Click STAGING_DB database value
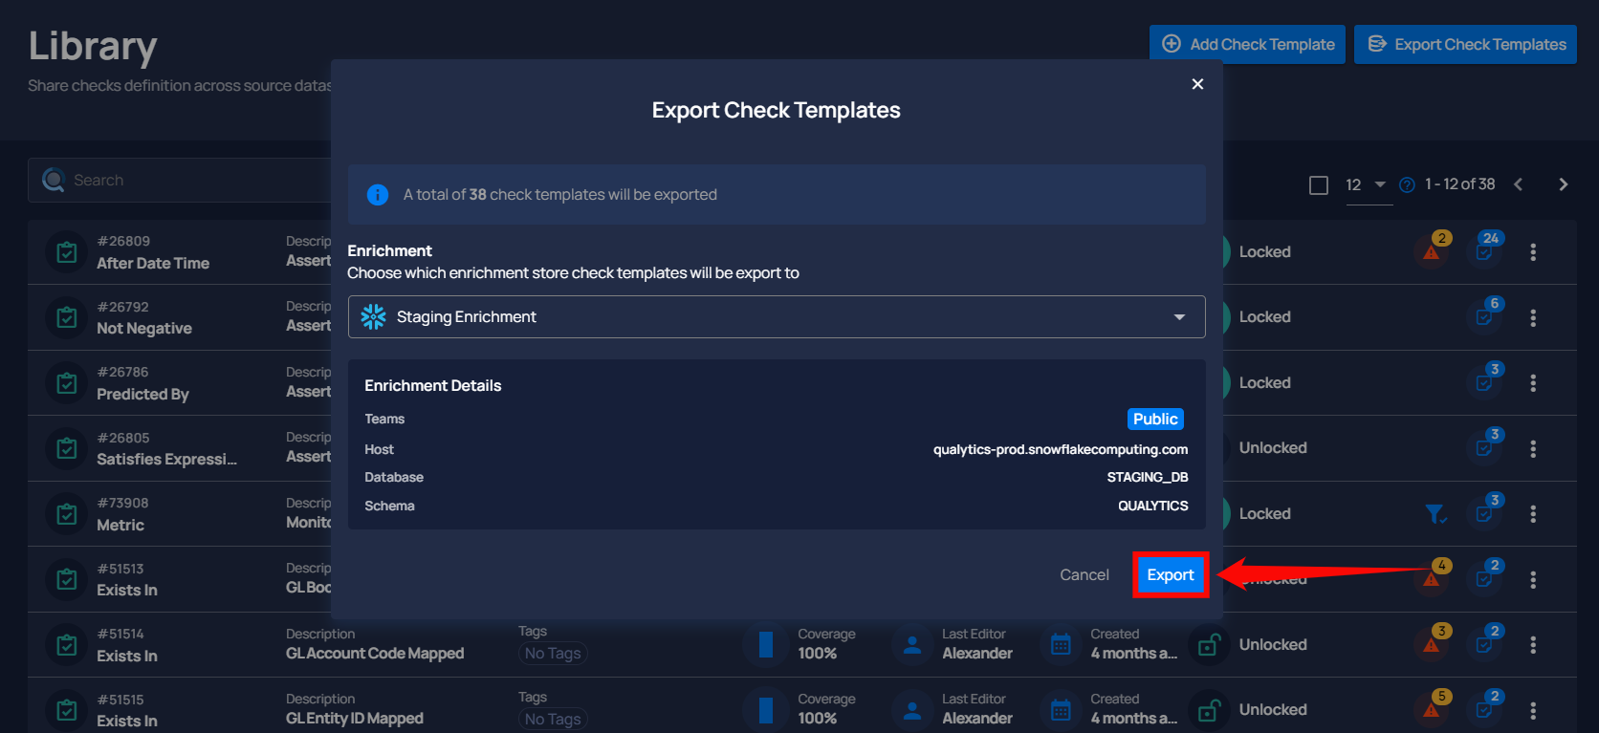Viewport: 1599px width, 733px height. [x=1148, y=477]
